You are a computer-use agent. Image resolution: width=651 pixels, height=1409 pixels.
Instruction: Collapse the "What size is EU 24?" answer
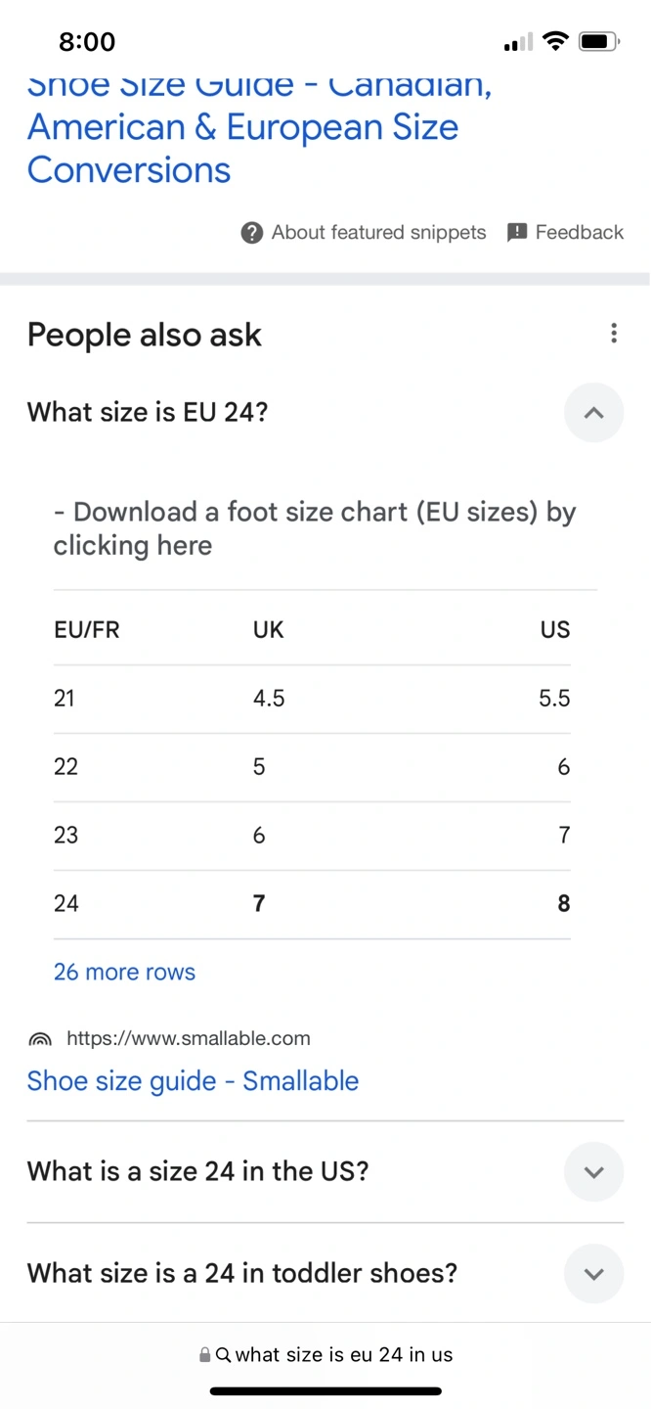pos(593,413)
